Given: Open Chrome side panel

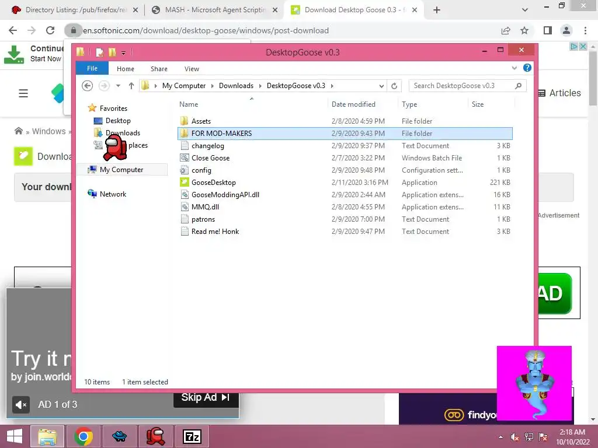Looking at the screenshot, I should [548, 30].
